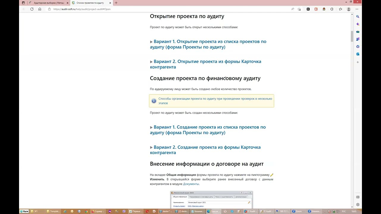
Task: Open the Сервер taskbar item
Action: click(x=98, y=211)
